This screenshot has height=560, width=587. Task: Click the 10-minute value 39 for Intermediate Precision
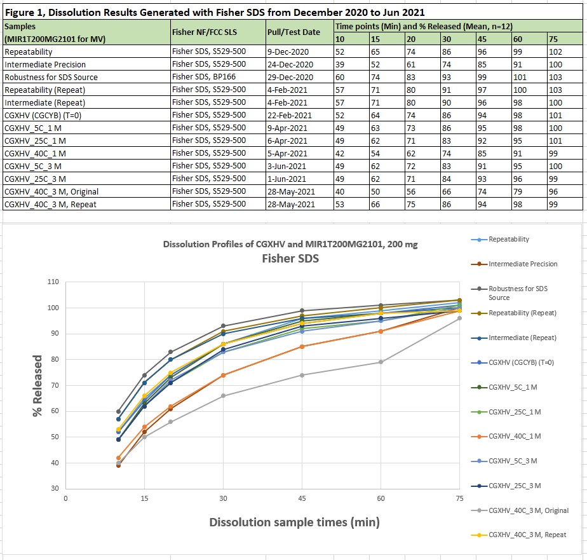tap(351, 64)
